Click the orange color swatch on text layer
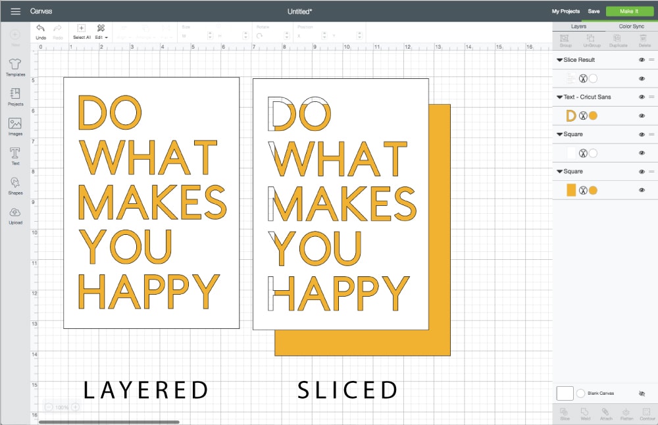Image resolution: width=658 pixels, height=425 pixels. 593,116
